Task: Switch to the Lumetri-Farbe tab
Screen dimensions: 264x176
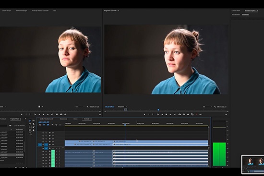Action: (236, 11)
